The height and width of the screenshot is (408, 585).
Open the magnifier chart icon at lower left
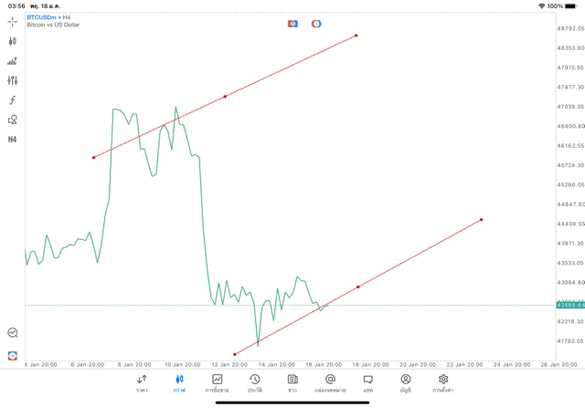(x=13, y=333)
